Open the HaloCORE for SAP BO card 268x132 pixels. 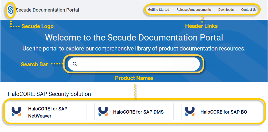[221, 111]
